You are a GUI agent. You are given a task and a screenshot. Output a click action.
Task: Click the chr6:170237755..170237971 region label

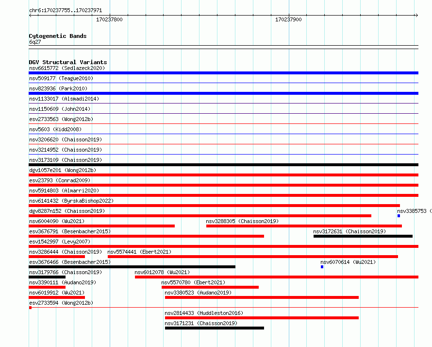coord(66,11)
